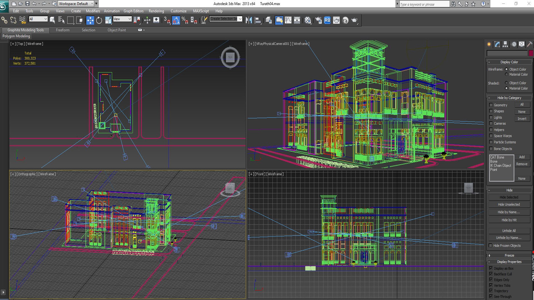Viewport: 534px width, 300px height.
Task: Activate Select and Rotate tool
Action: pos(99,20)
